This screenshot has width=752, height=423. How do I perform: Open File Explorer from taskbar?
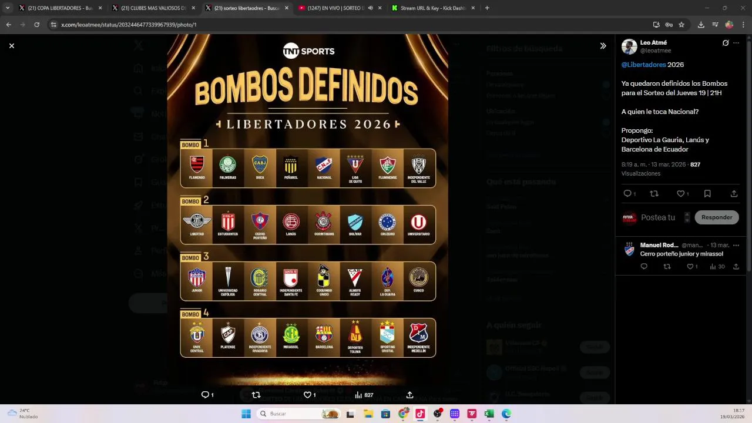[x=368, y=414]
